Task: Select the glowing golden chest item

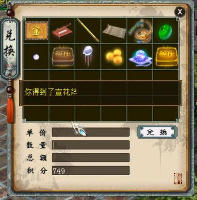Action: point(166,56)
